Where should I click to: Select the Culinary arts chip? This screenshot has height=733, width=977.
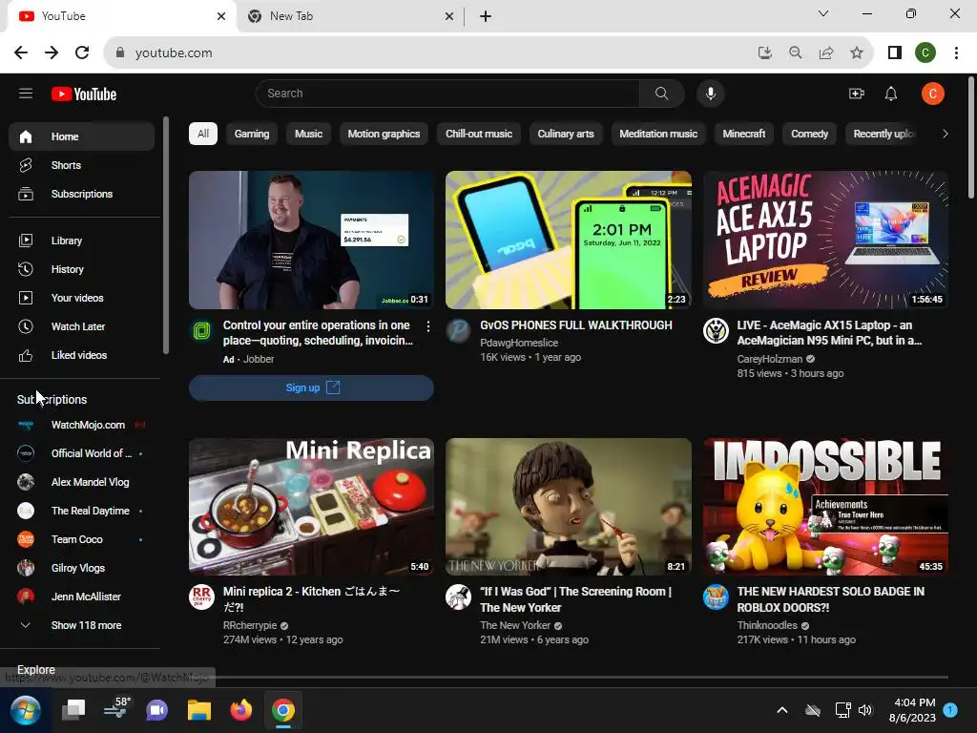(566, 134)
